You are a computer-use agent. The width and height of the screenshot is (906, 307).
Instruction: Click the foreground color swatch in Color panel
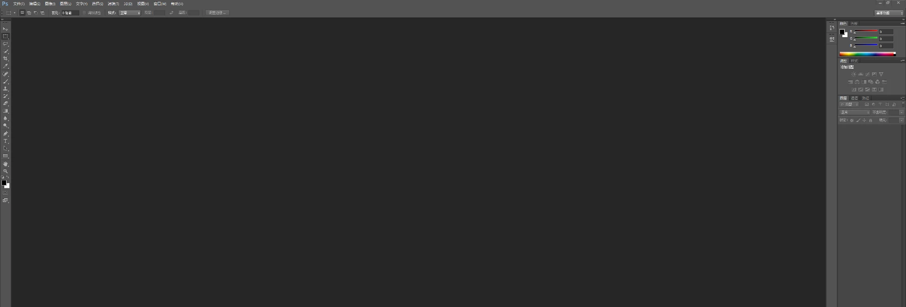pyautogui.click(x=842, y=32)
